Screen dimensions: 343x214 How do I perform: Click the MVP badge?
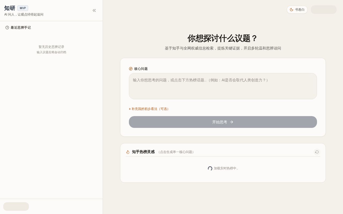[23, 8]
